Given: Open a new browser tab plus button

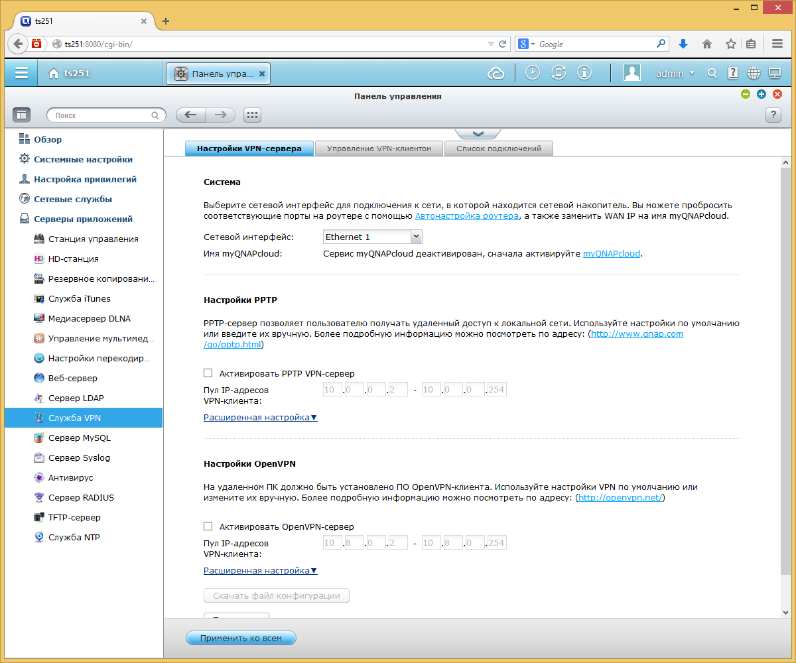Looking at the screenshot, I should (x=166, y=21).
